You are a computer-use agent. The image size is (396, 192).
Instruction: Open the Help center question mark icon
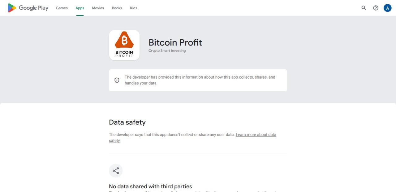376,8
